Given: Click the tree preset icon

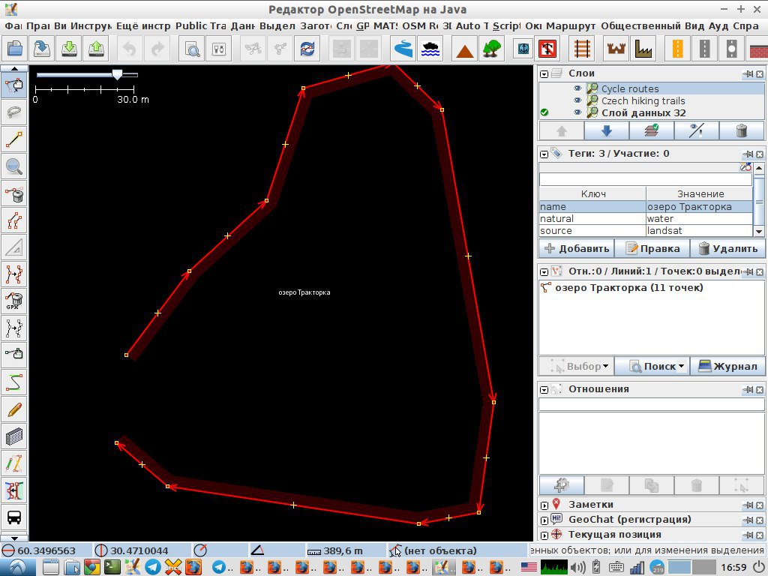Looking at the screenshot, I should 491,49.
